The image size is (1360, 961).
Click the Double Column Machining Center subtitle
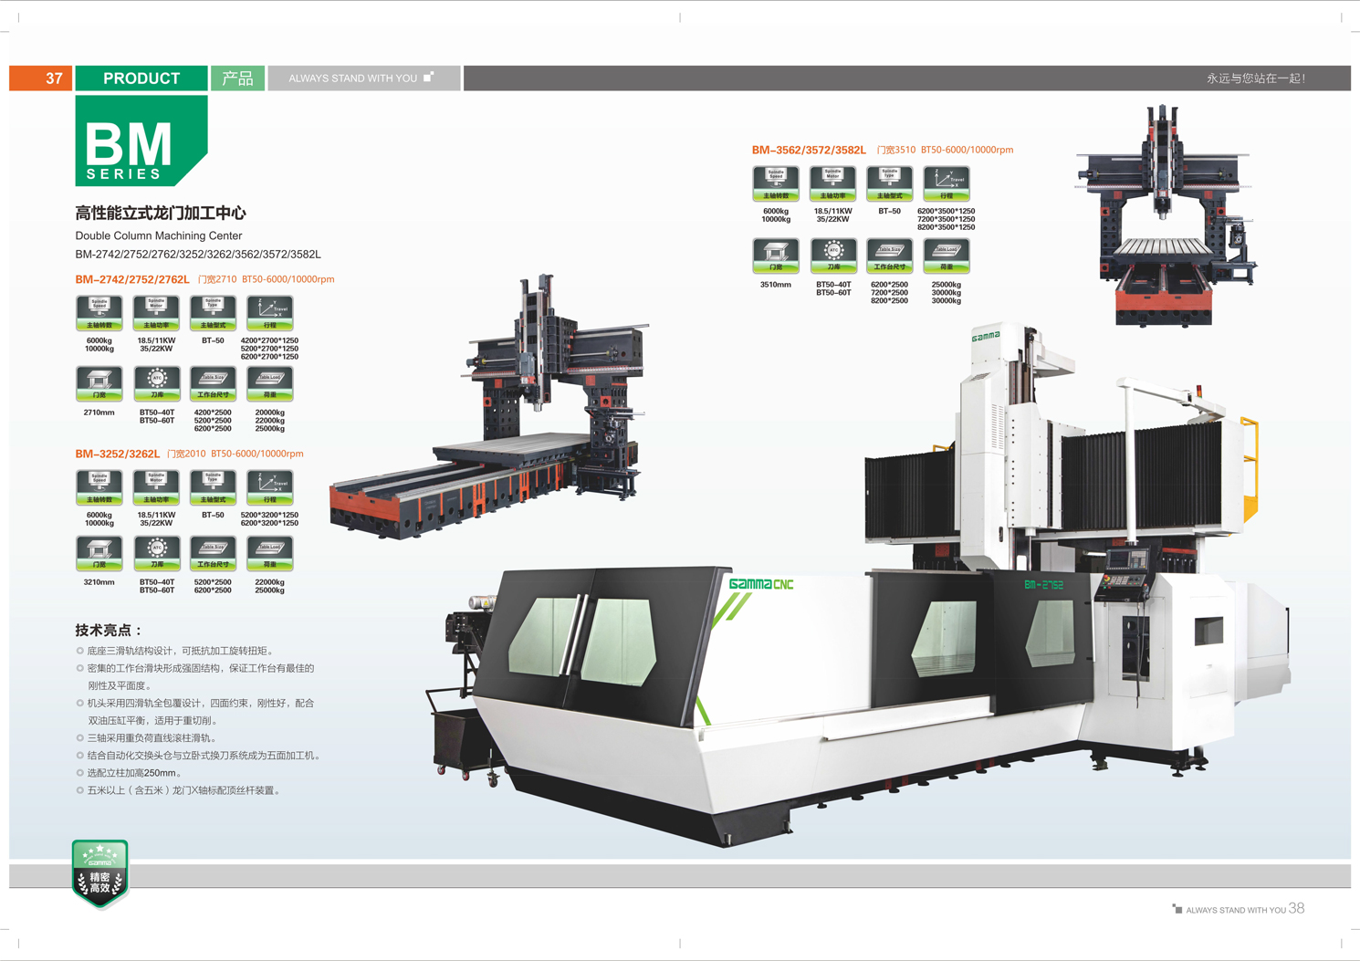[159, 235]
